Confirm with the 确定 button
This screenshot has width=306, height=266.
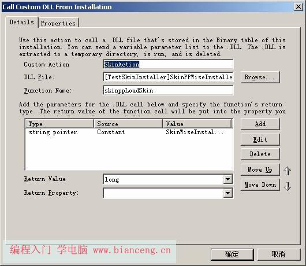[x=232, y=254]
